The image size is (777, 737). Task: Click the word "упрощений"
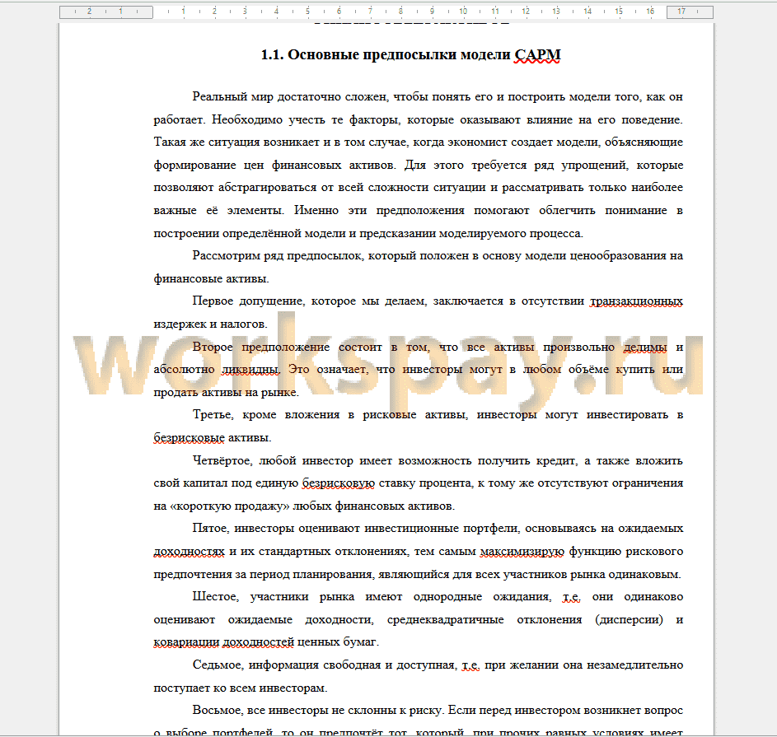click(x=595, y=165)
